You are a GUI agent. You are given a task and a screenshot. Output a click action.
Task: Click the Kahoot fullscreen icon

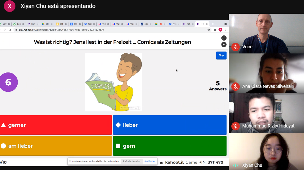(224, 38)
